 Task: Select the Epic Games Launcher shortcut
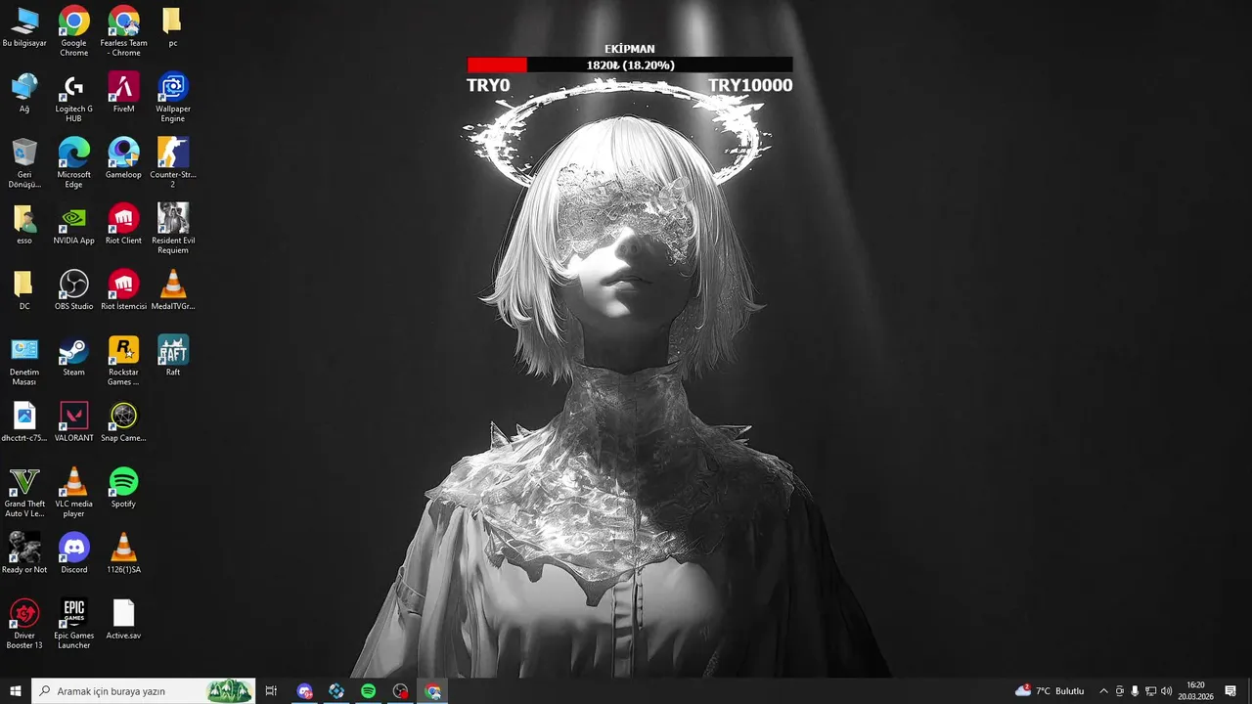73,624
